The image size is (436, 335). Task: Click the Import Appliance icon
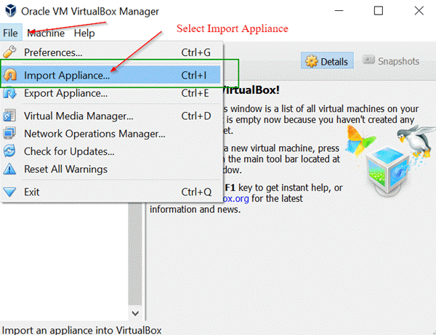point(10,75)
